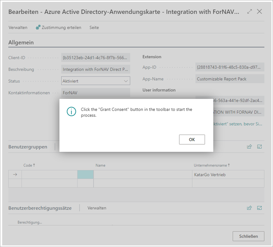
Task: Click the Zustimmung erteilen gear icon
Action: (x=38, y=27)
